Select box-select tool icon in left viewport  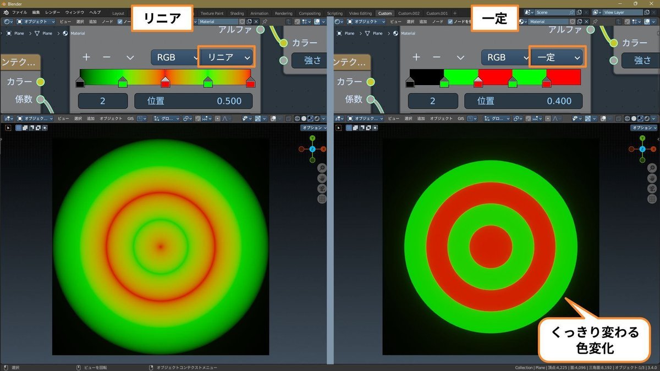coord(8,128)
